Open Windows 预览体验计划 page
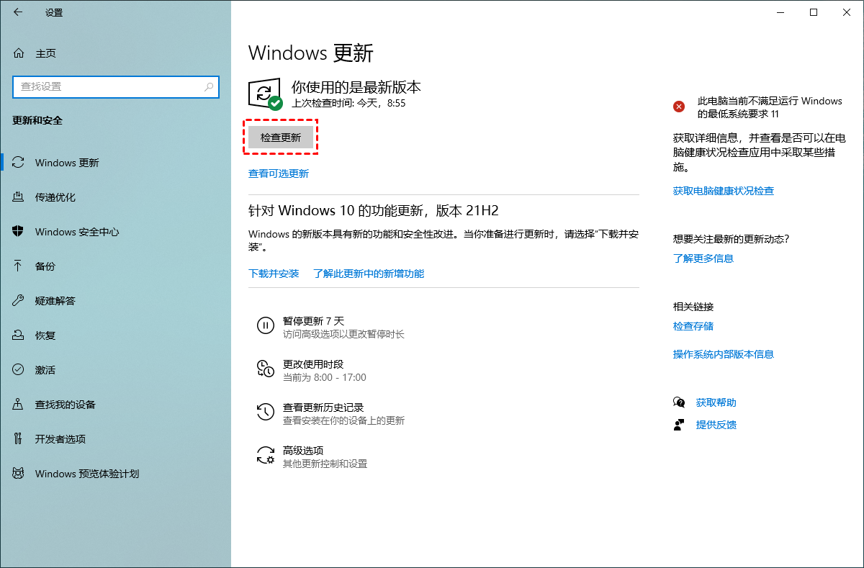 [87, 474]
